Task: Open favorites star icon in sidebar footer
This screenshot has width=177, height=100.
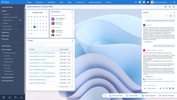Action: 10,97
